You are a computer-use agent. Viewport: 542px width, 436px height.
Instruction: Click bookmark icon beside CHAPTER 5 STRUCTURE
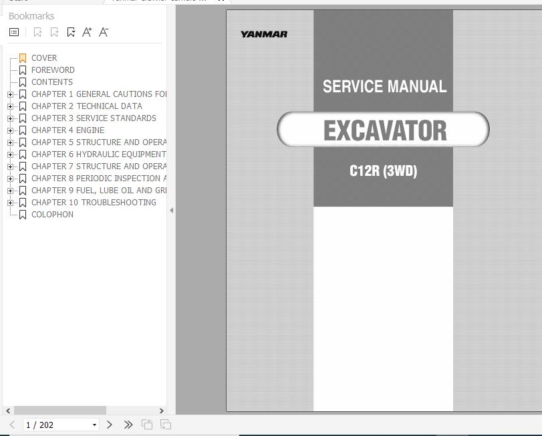click(x=23, y=142)
